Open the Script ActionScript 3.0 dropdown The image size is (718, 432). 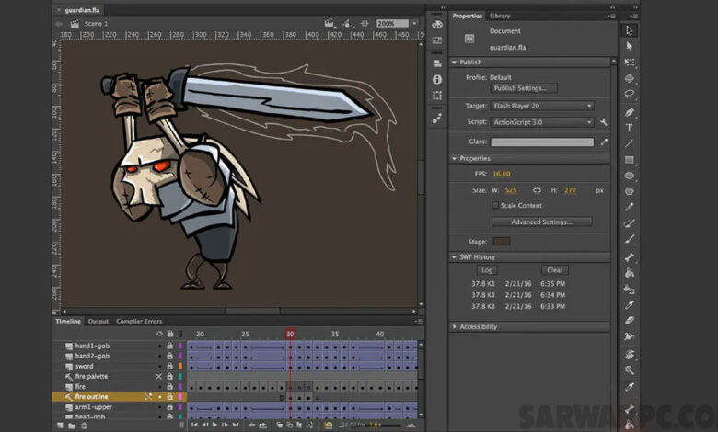tap(542, 122)
